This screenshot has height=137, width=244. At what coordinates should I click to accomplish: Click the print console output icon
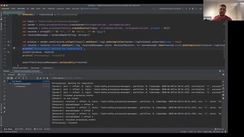pos(223,95)
